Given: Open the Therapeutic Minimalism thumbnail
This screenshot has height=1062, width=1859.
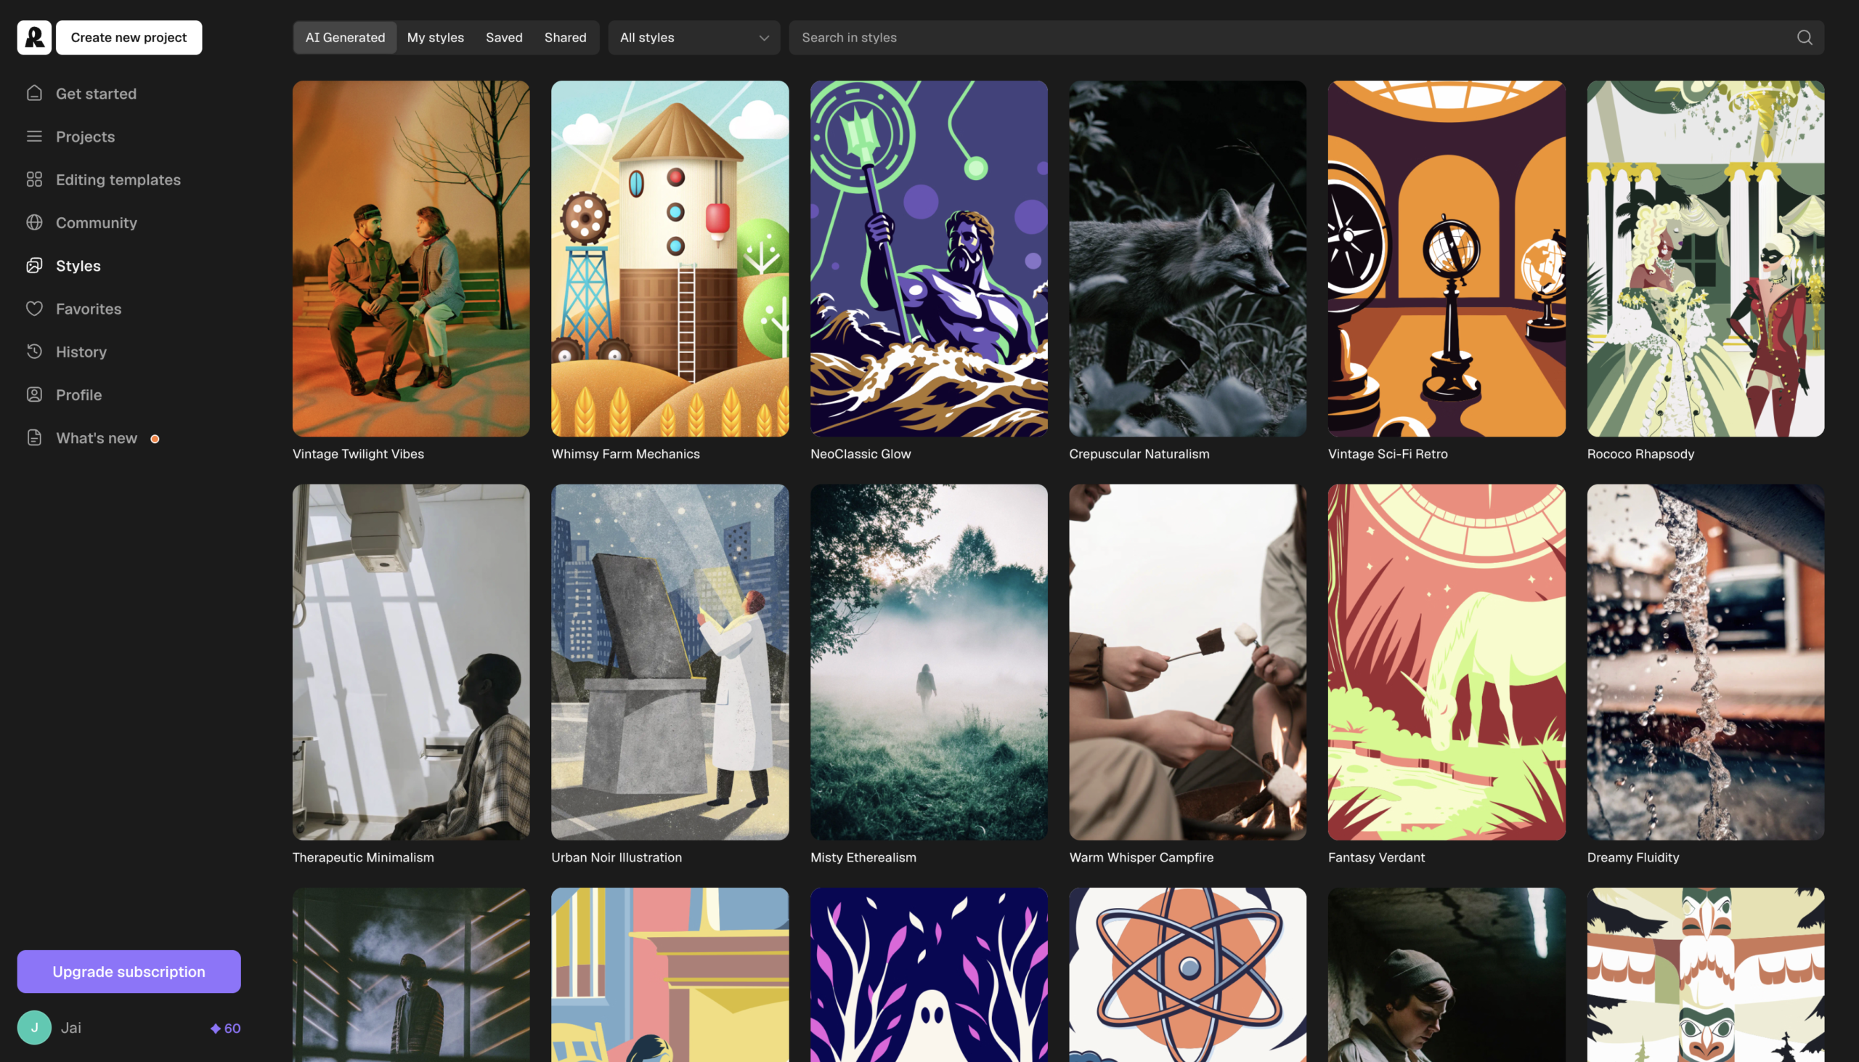Looking at the screenshot, I should (411, 662).
